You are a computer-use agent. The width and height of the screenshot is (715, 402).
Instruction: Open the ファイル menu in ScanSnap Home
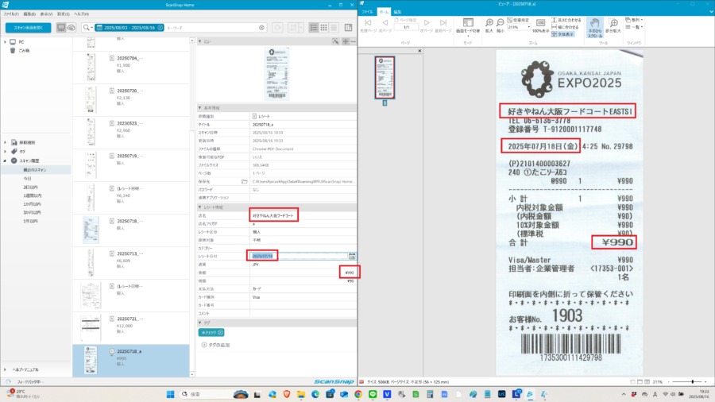click(11, 14)
